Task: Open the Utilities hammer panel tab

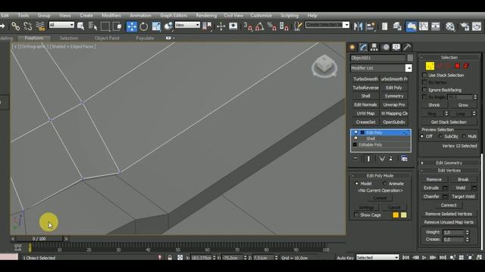Action: (407, 47)
